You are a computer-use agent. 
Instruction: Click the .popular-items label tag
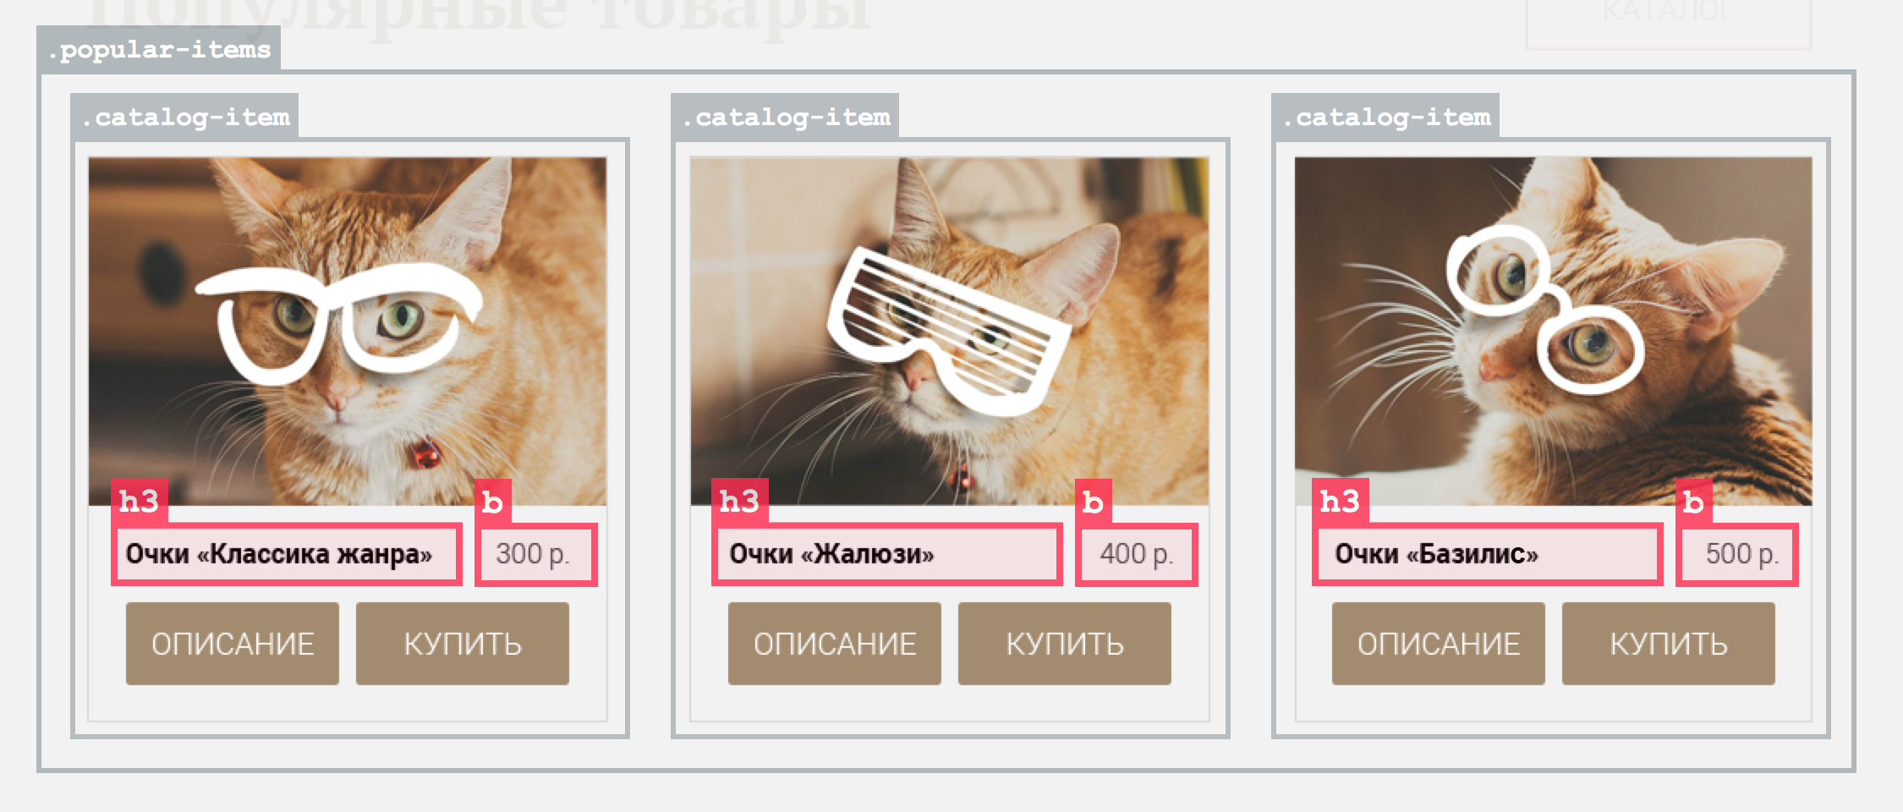point(159,50)
